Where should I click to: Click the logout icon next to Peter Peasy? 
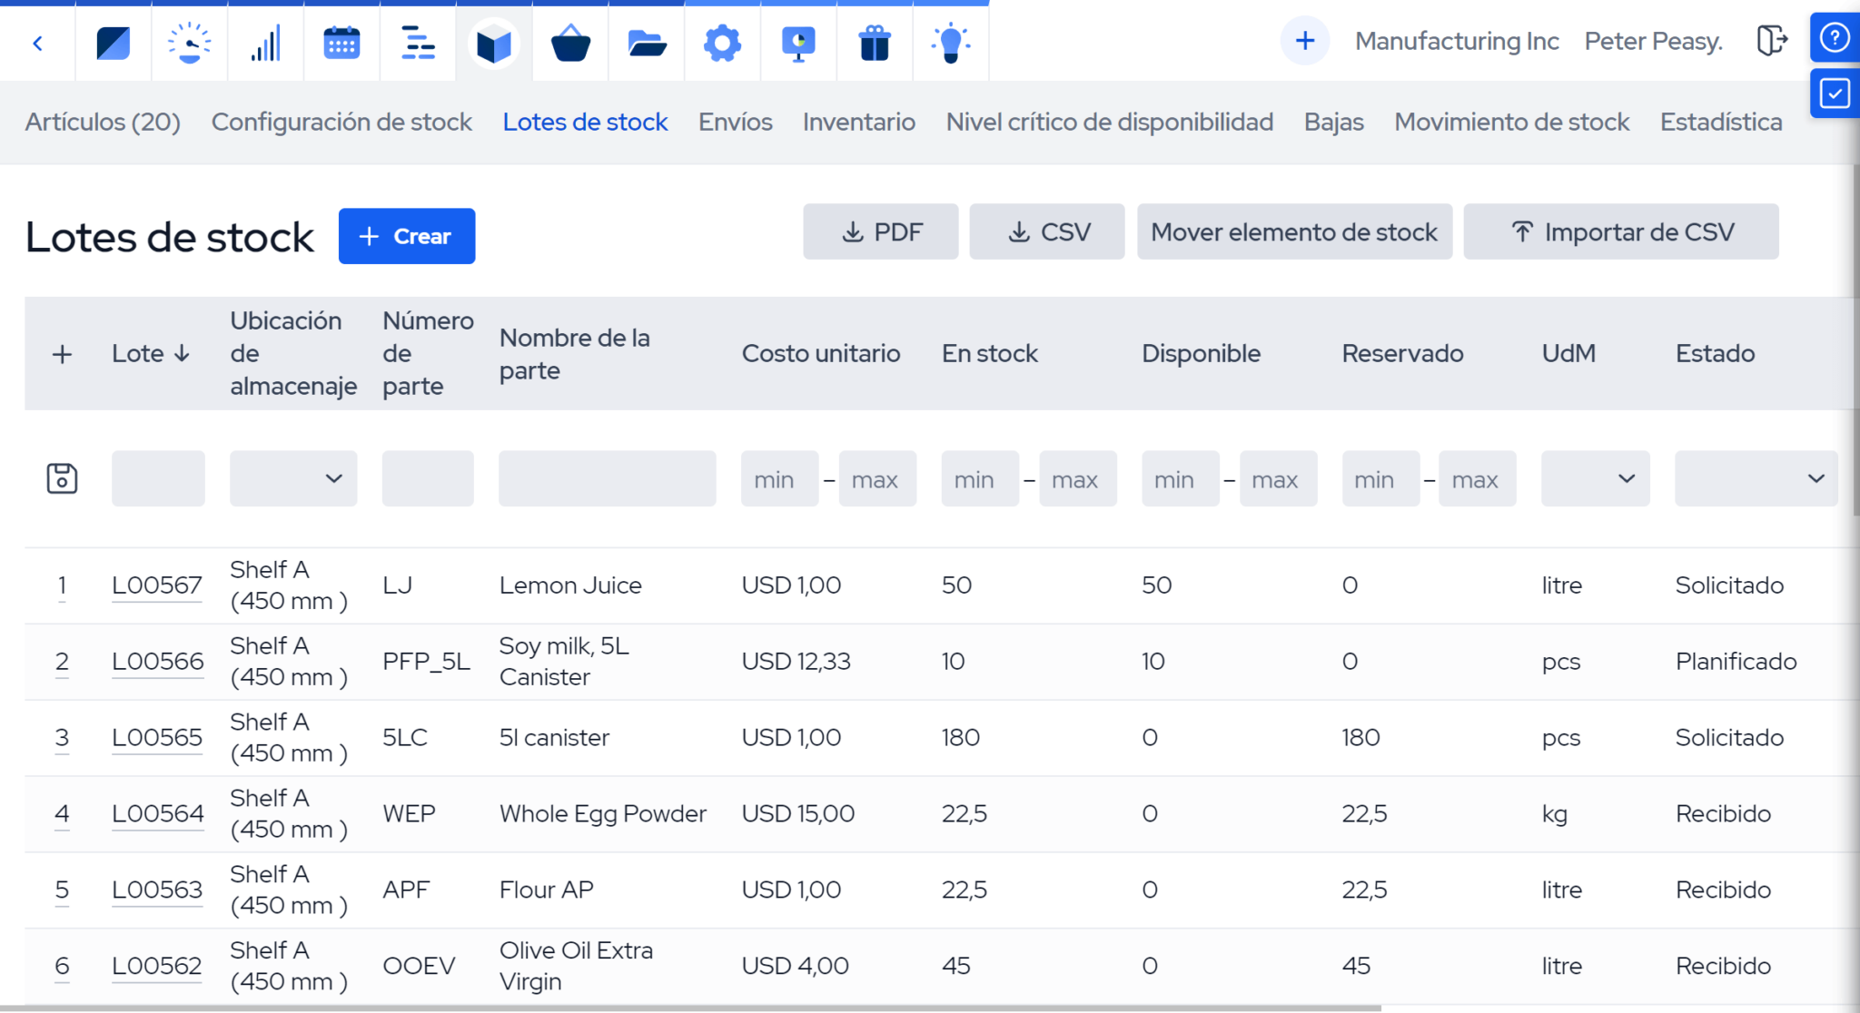coord(1774,41)
